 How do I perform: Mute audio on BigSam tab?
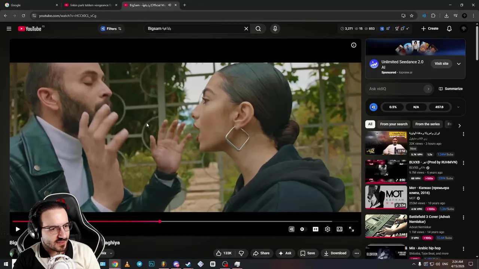click(170, 5)
